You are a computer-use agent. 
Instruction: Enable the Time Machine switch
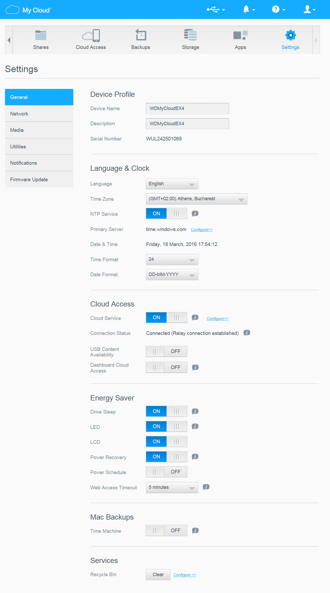pyautogui.click(x=167, y=530)
